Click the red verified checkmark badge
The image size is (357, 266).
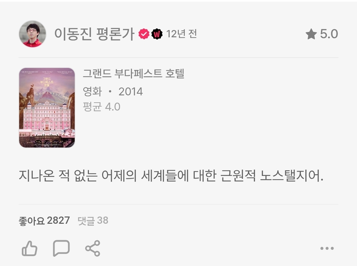(144, 34)
